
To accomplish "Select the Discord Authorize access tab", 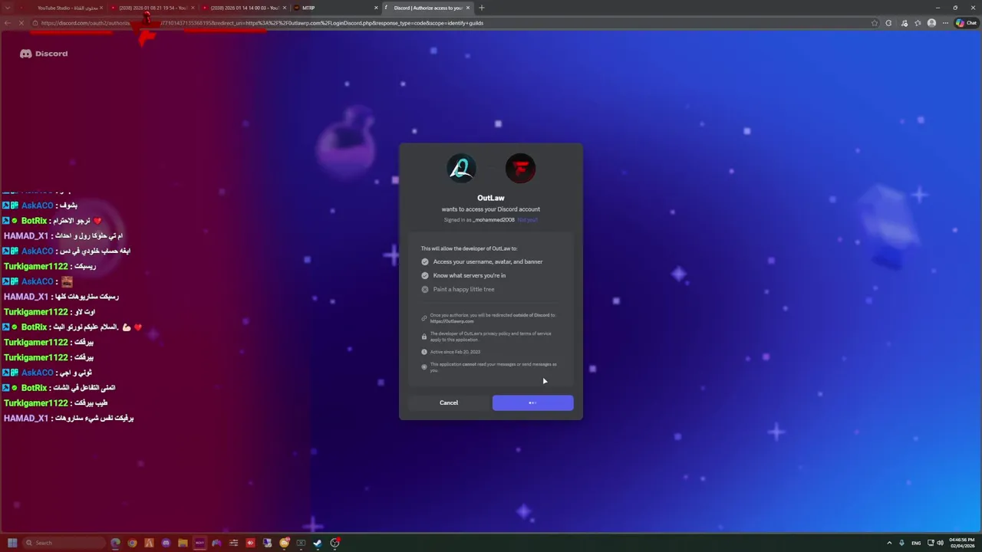I will pos(426,8).
